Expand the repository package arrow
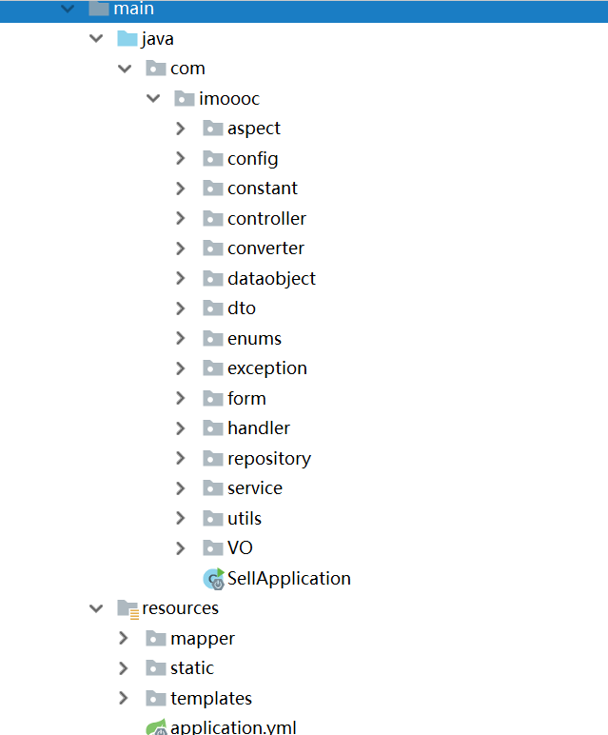The width and height of the screenshot is (608, 735). pos(181,458)
